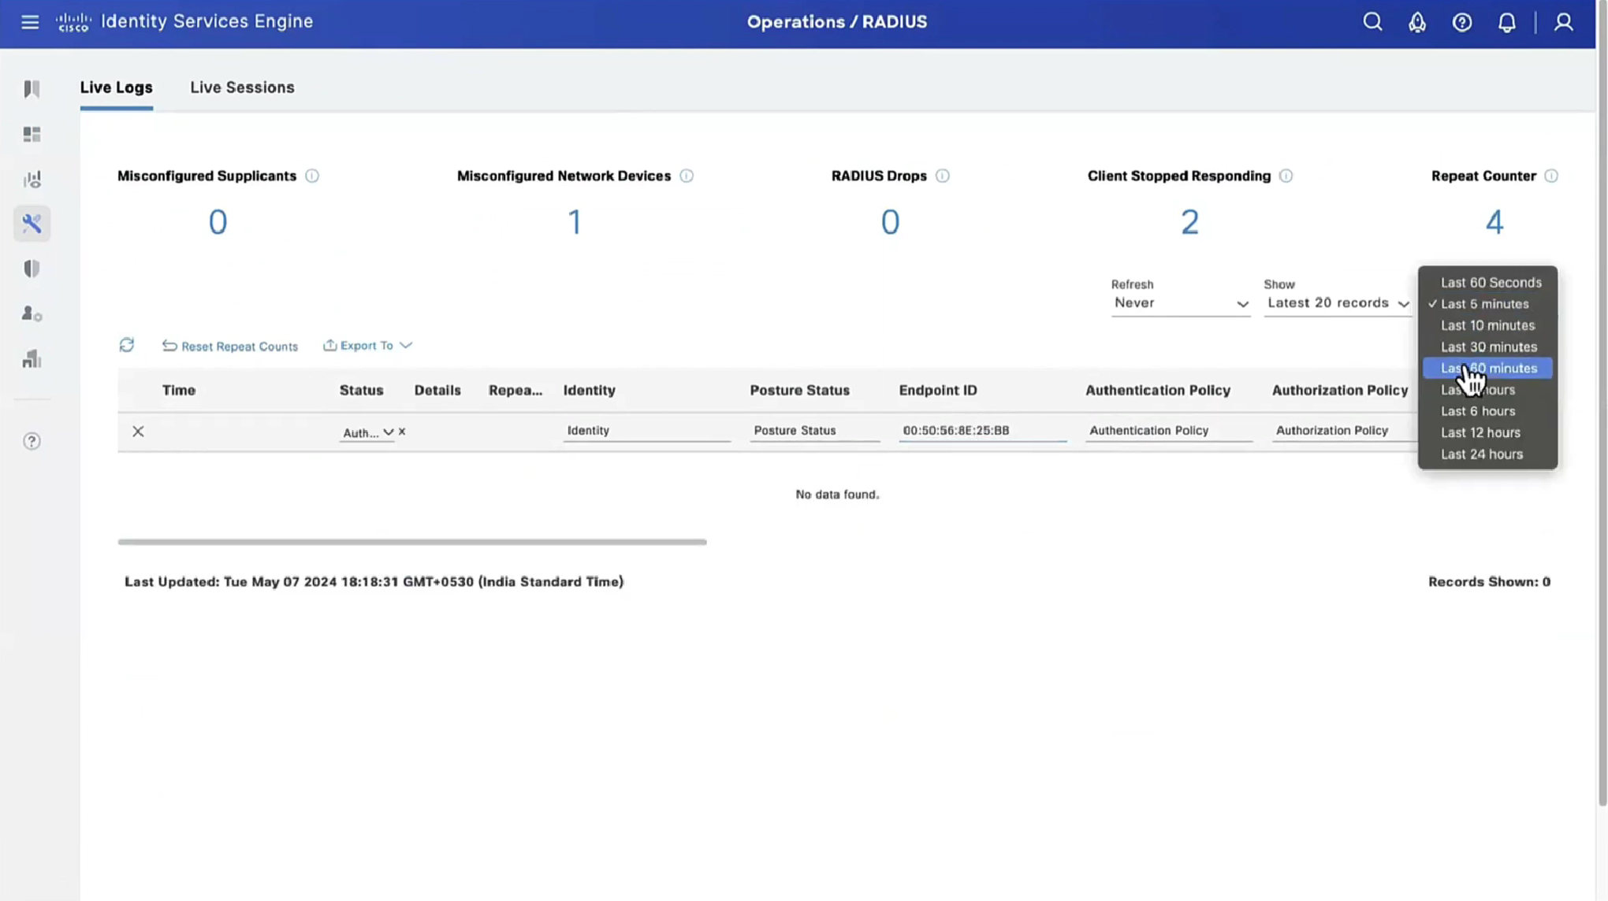This screenshot has height=901, width=1608.
Task: Open the help question mark icon in header
Action: click(x=1462, y=22)
